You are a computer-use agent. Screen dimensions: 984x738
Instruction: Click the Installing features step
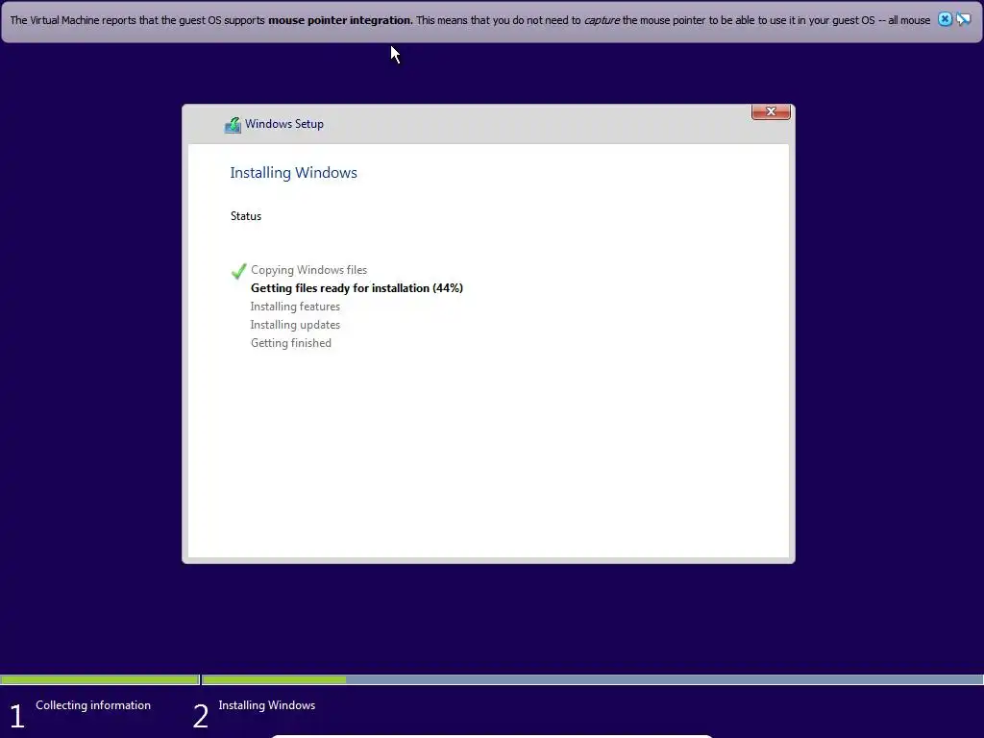click(295, 307)
